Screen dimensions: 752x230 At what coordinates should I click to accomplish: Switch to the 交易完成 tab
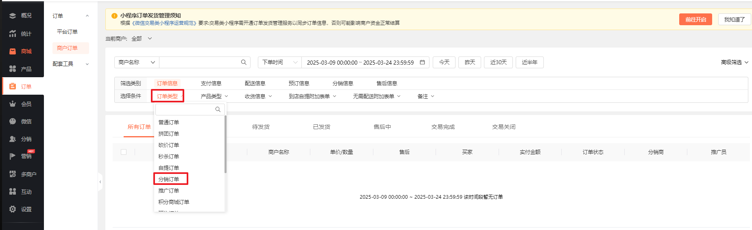(x=443, y=127)
